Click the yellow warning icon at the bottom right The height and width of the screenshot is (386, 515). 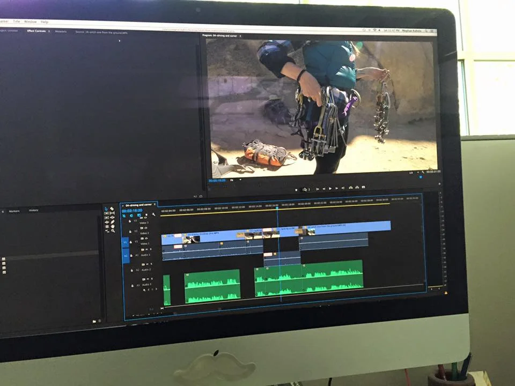coord(446,293)
